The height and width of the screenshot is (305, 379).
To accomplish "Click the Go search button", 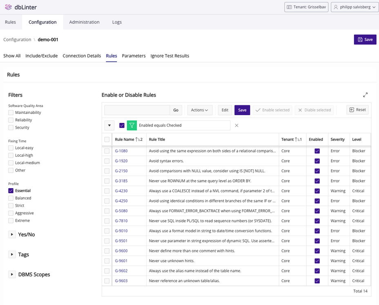I will (x=176, y=110).
